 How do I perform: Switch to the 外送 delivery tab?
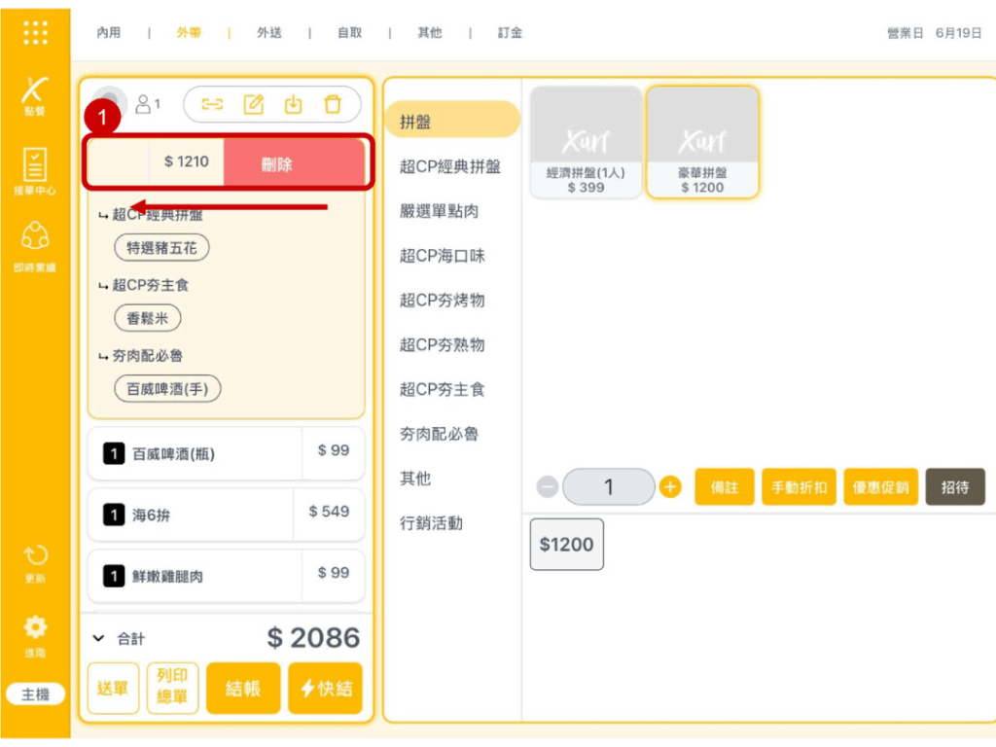click(x=269, y=32)
